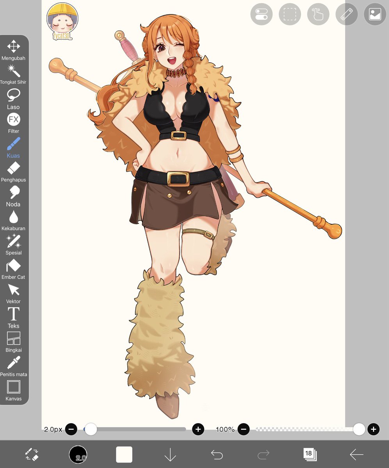Redo the undone stroke
Image resolution: width=389 pixels, height=468 pixels.
263,455
